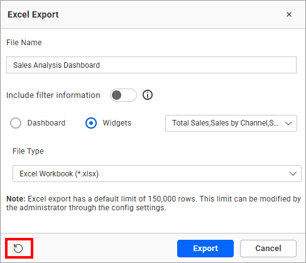This screenshot has width=306, height=263.
Task: Enable Include filter information toggle
Action: click(123, 95)
